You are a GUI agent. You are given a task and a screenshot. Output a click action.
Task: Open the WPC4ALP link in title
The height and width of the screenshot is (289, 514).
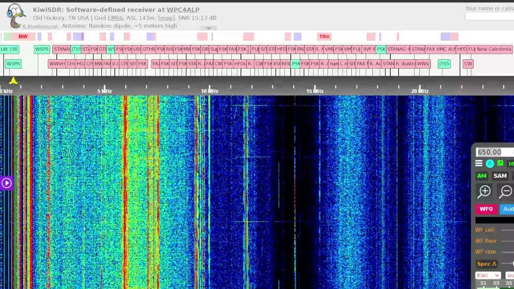pyautogui.click(x=183, y=10)
